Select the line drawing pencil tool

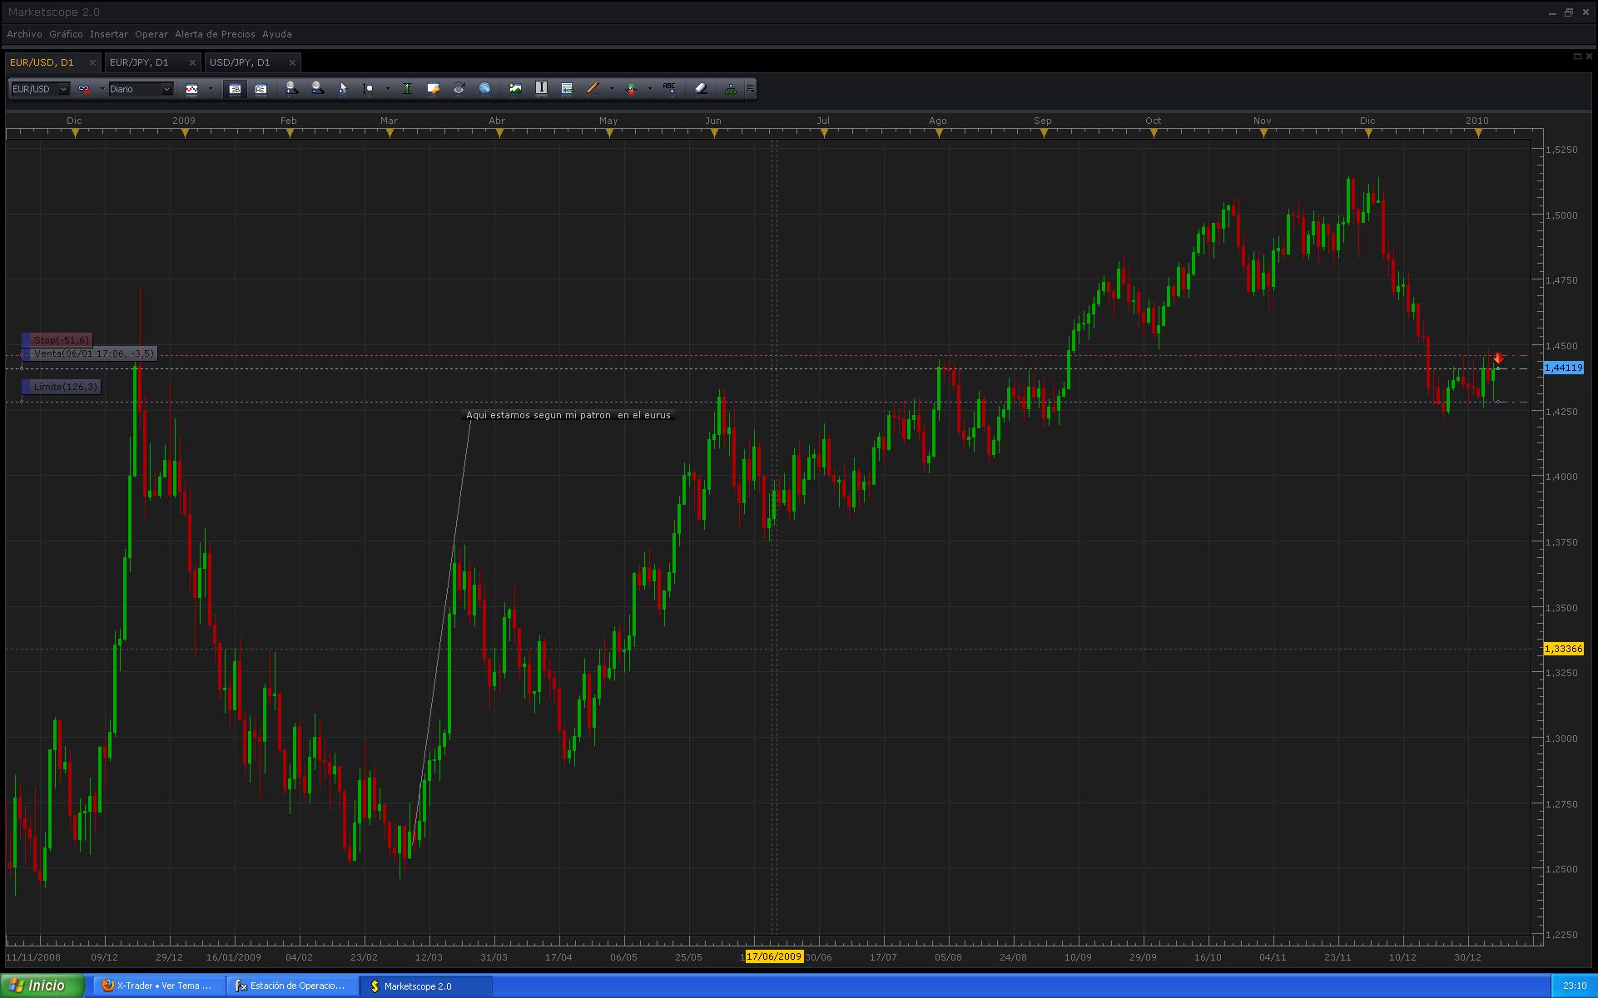pyautogui.click(x=593, y=88)
